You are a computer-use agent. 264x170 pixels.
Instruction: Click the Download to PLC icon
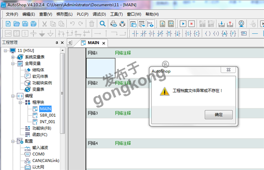(x=222, y=24)
